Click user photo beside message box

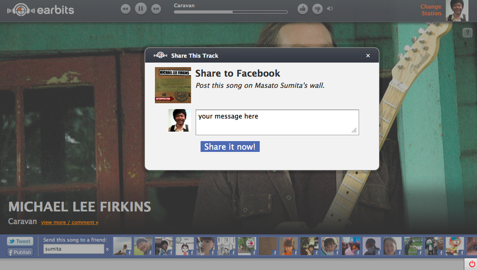[179, 120]
